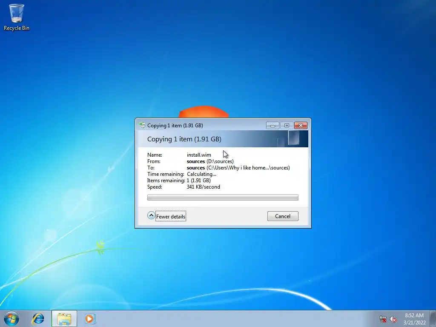Viewport: 436px width, 327px height.
Task: Click the copy progress bar
Action: (223, 198)
